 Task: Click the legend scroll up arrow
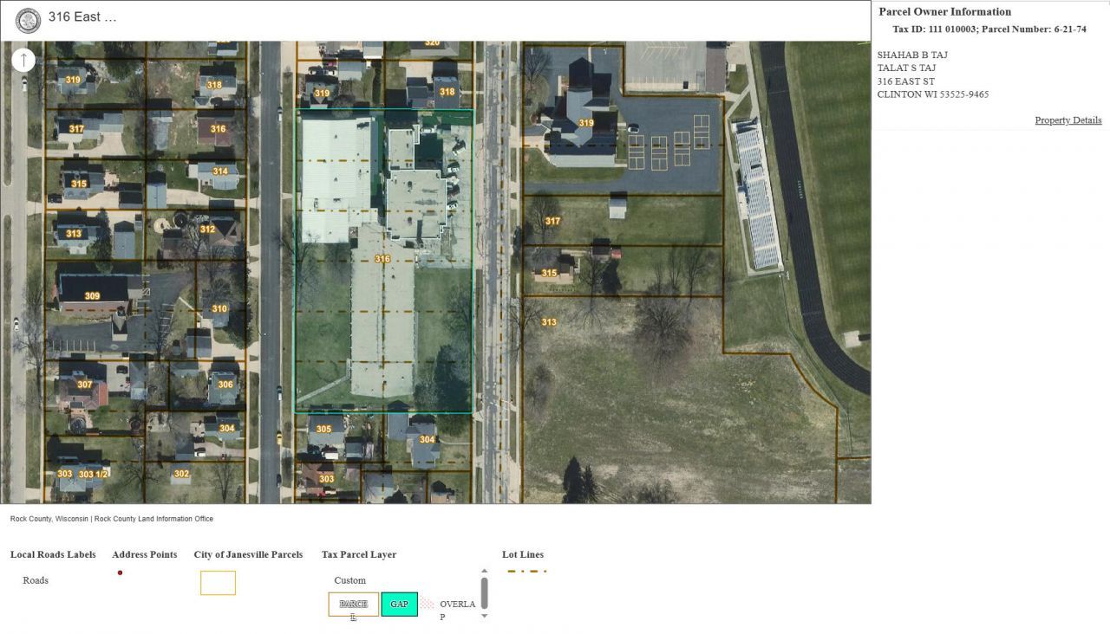484,572
